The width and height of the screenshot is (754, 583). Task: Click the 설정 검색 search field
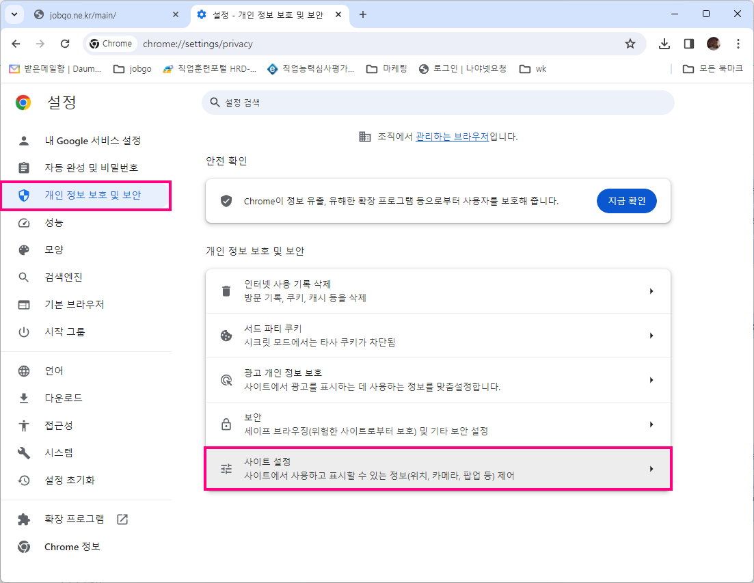point(438,103)
